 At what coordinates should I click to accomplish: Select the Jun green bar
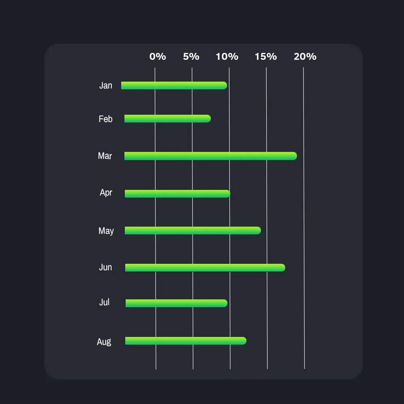(205, 267)
